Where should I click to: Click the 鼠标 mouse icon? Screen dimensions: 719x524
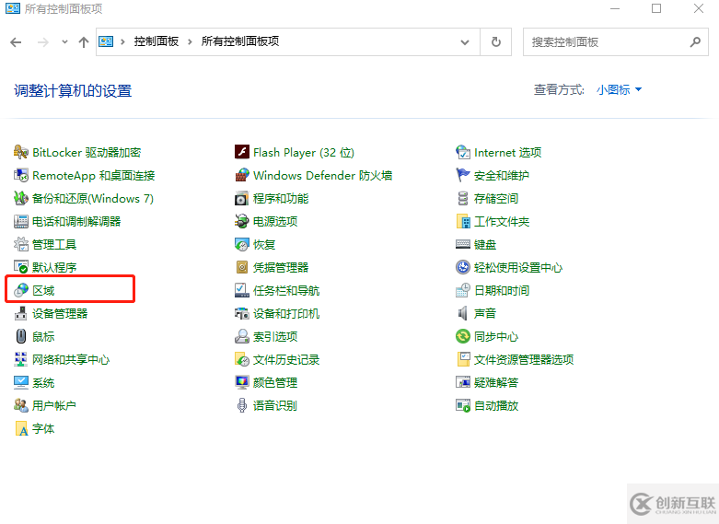click(20, 336)
